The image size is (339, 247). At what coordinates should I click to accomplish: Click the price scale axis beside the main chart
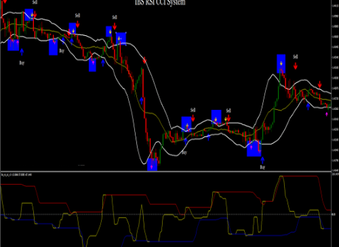tap(335, 86)
